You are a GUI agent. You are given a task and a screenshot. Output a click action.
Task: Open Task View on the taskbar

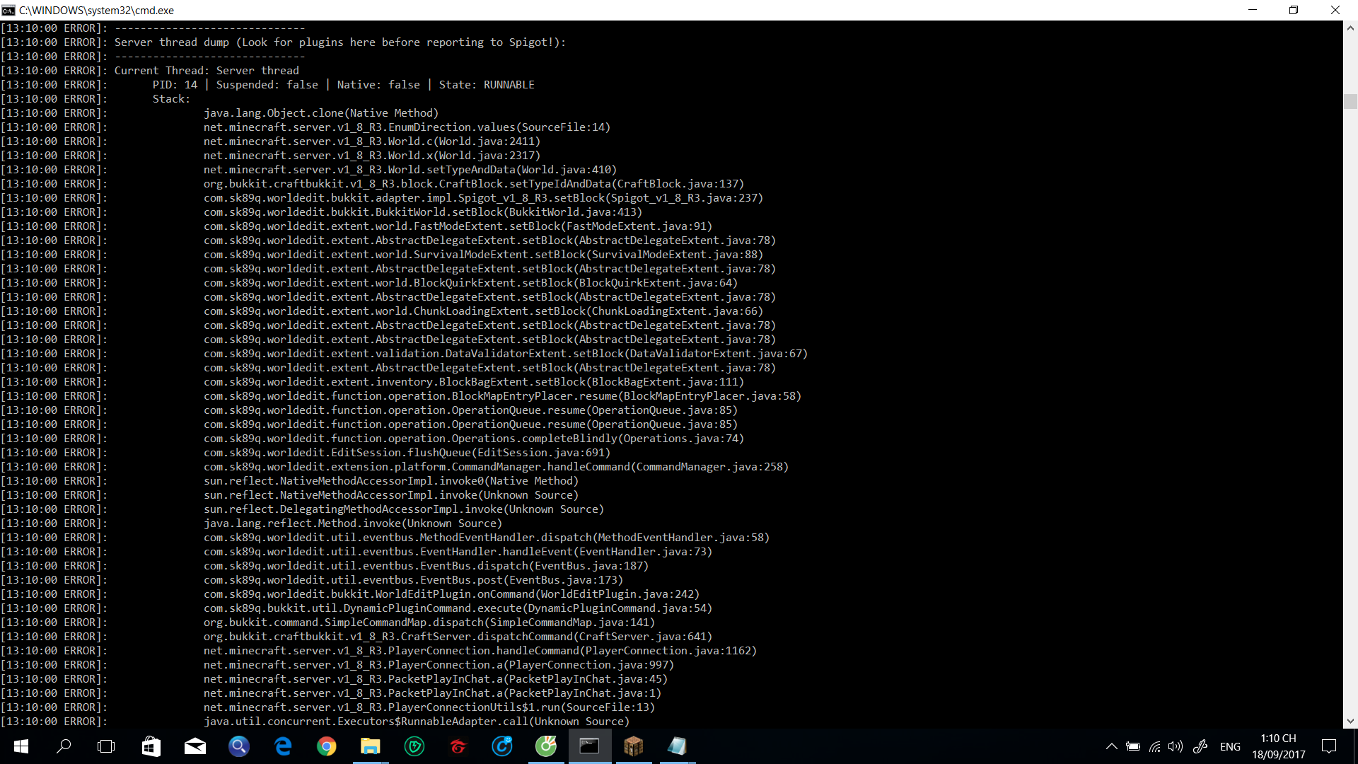click(106, 746)
